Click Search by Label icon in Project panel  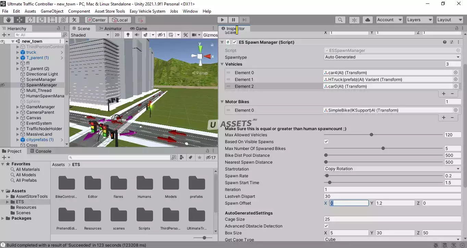click(x=191, y=157)
